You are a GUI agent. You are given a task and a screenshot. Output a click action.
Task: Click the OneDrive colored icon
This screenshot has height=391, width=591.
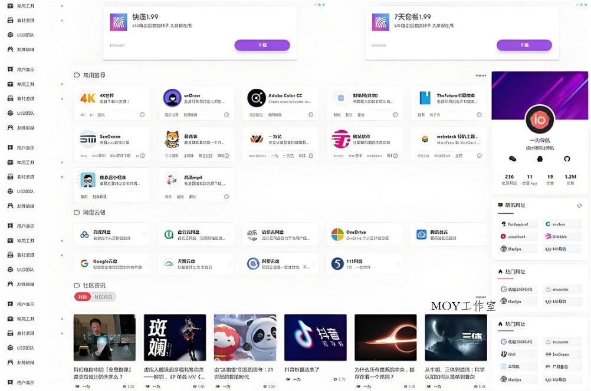336,234
